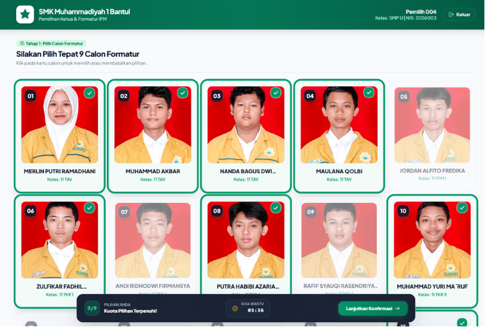485x327 pixels.
Task: Click Tahap 1: Pilih Calon Formatur badge
Action: 51,43
